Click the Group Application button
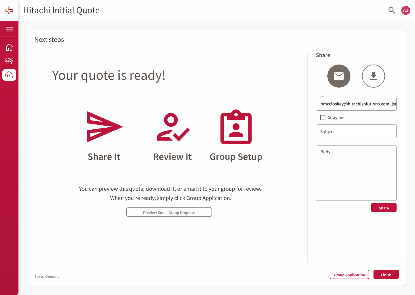 click(x=349, y=274)
